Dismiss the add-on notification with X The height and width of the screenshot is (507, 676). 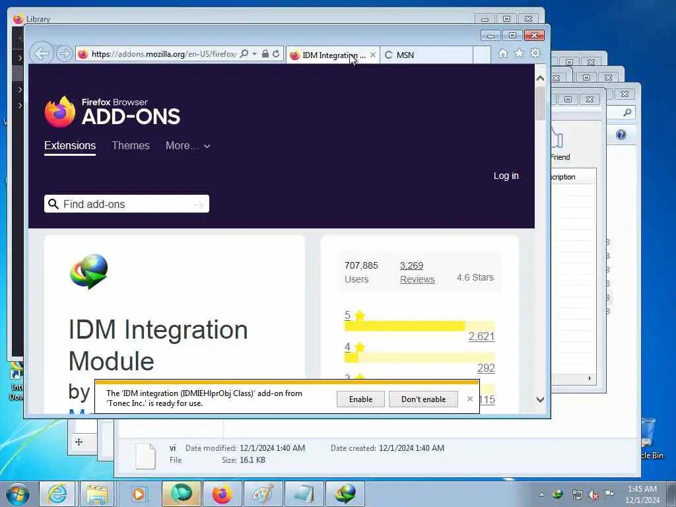tap(470, 399)
